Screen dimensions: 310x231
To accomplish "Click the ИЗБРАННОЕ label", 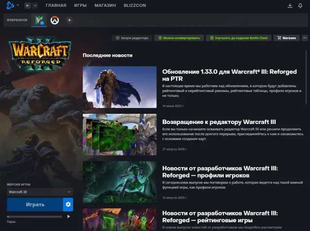I will [17, 20].
